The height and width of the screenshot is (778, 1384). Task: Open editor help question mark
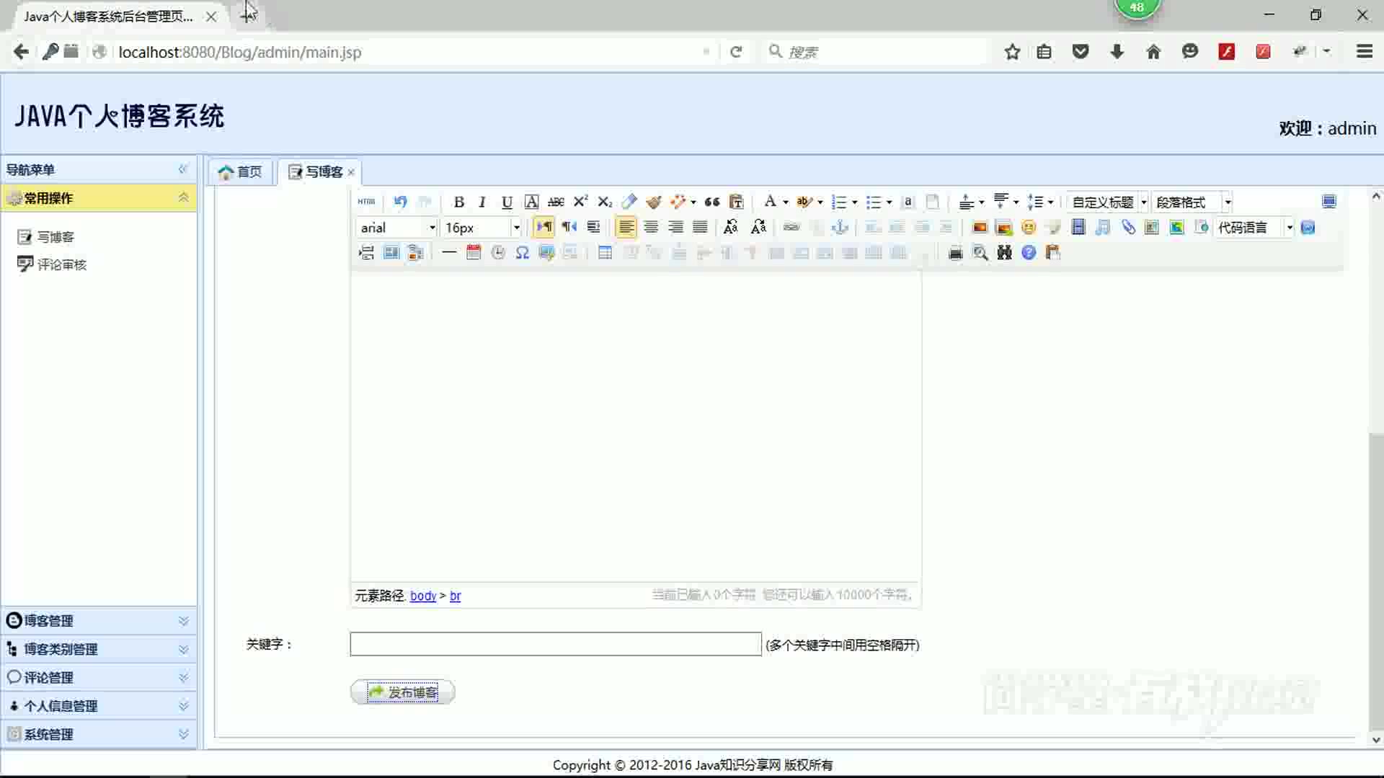coord(1029,253)
